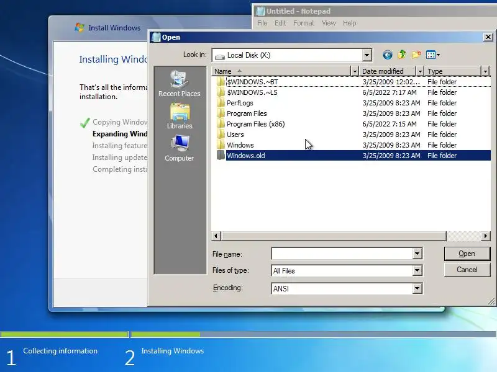
Task: Click the Program Files (x86) name
Action: [256, 124]
